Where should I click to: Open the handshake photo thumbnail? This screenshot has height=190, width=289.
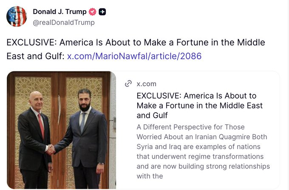coord(62,130)
